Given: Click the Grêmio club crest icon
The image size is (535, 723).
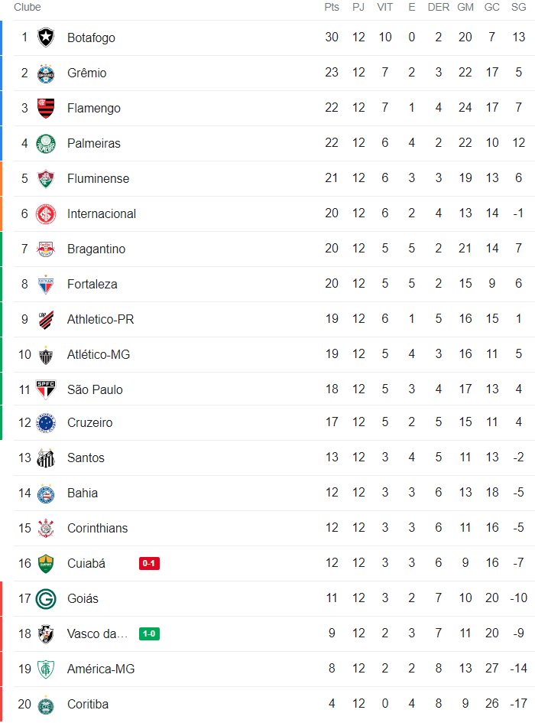Looking at the screenshot, I should click(x=46, y=73).
